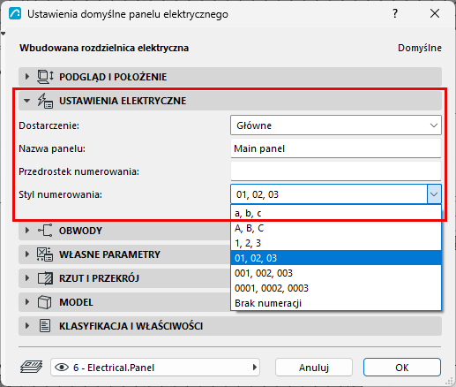Confirm settings with the OK button

point(402,368)
